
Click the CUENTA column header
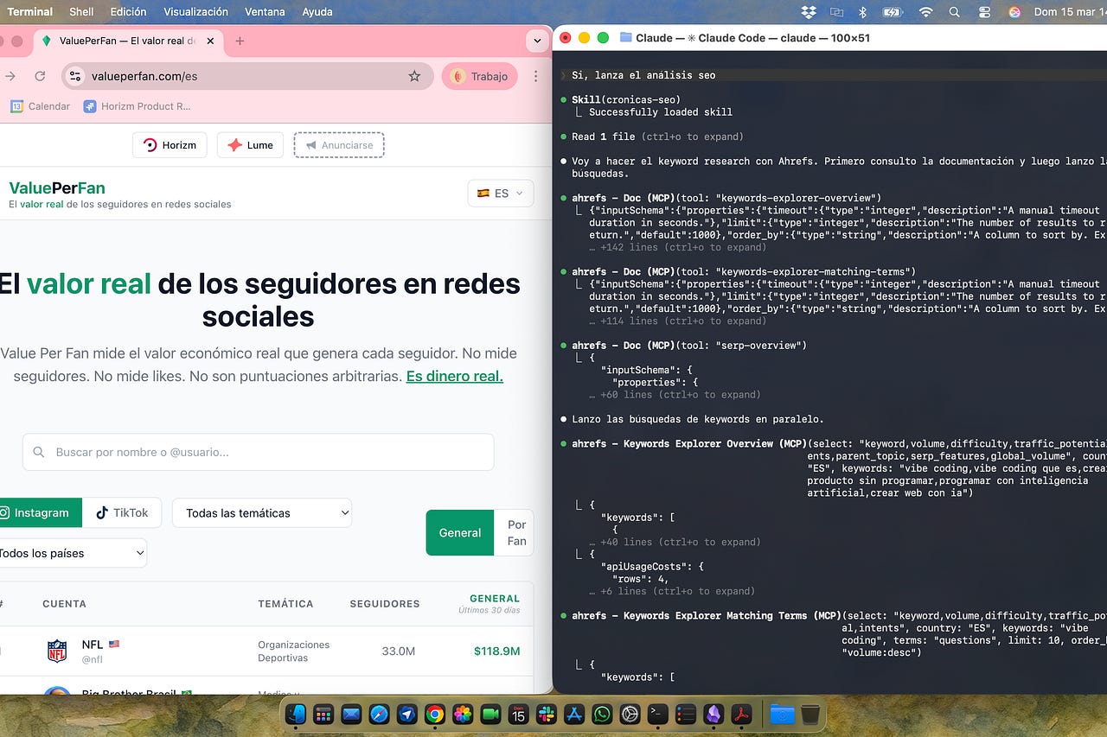click(x=65, y=604)
